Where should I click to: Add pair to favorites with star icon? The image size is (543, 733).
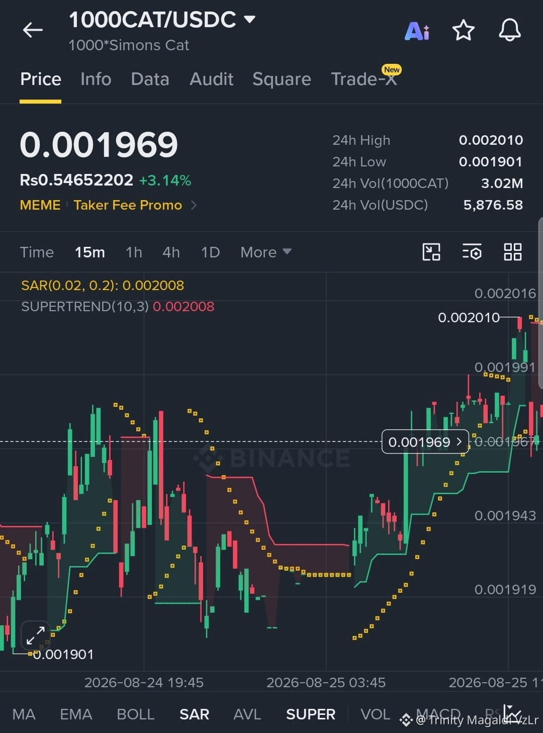(x=464, y=30)
